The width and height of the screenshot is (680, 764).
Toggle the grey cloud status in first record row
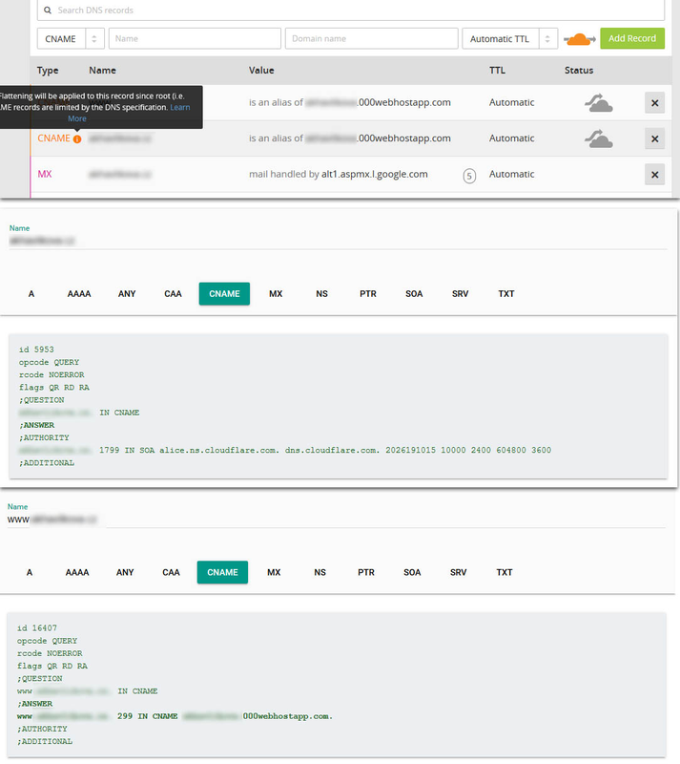tap(598, 103)
